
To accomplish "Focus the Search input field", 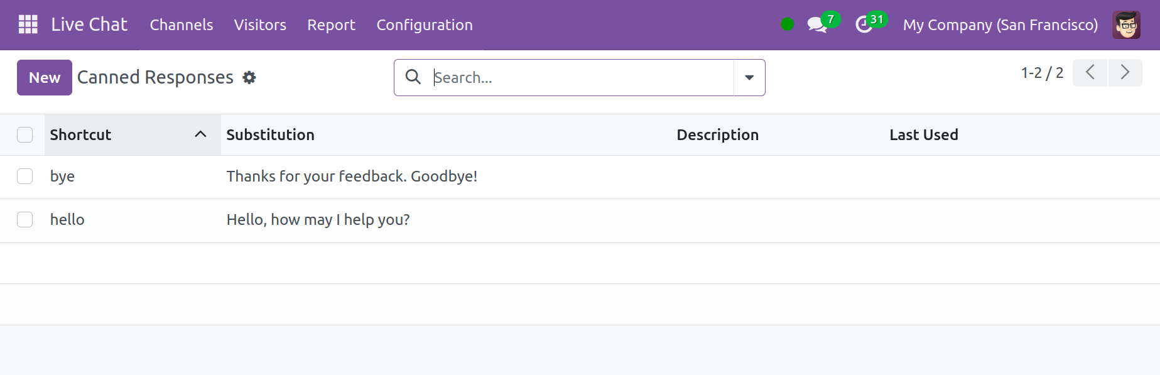I will pyautogui.click(x=582, y=78).
